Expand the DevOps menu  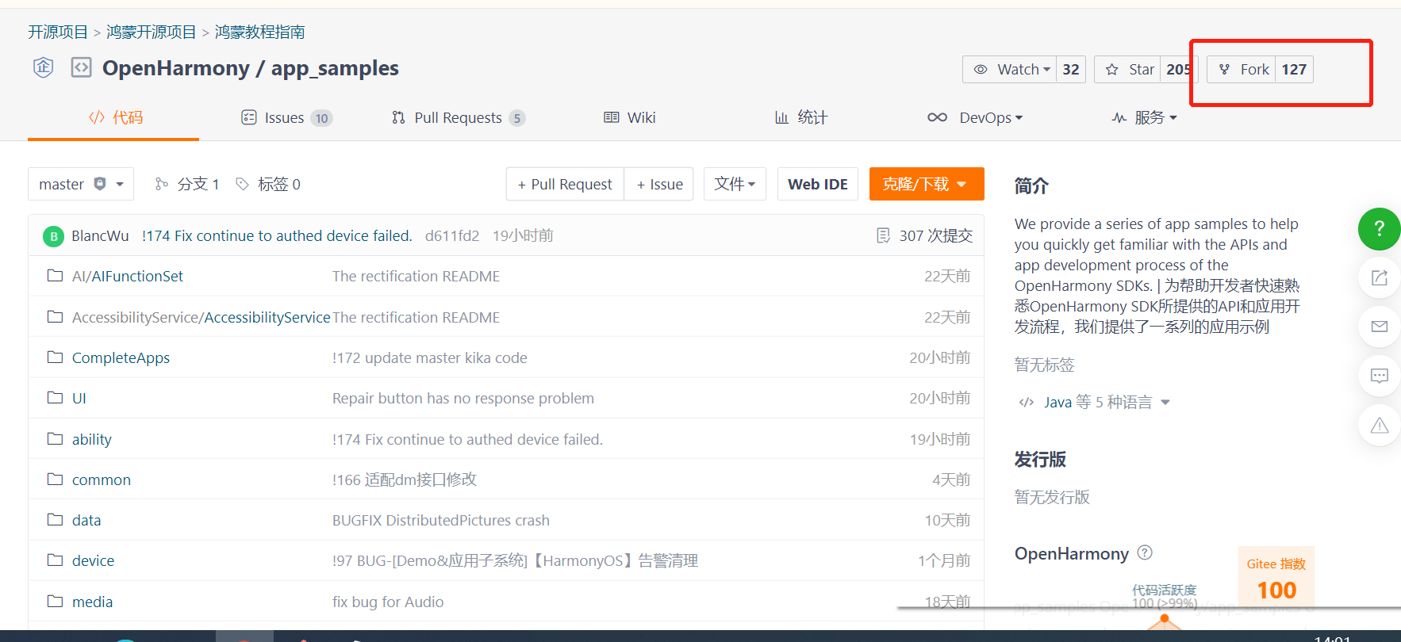[975, 117]
